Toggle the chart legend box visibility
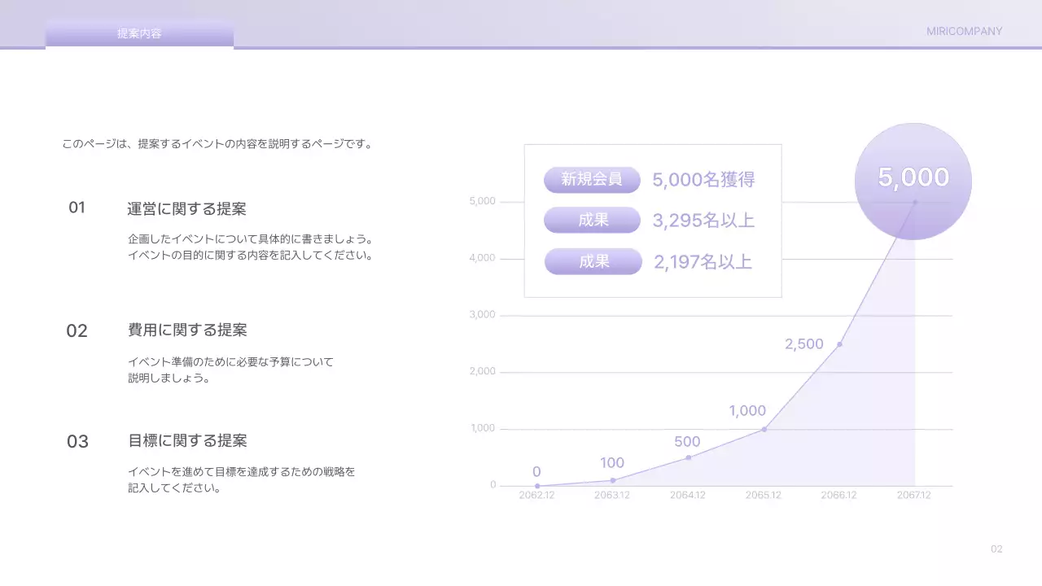The height and width of the screenshot is (586, 1042). [x=653, y=221]
